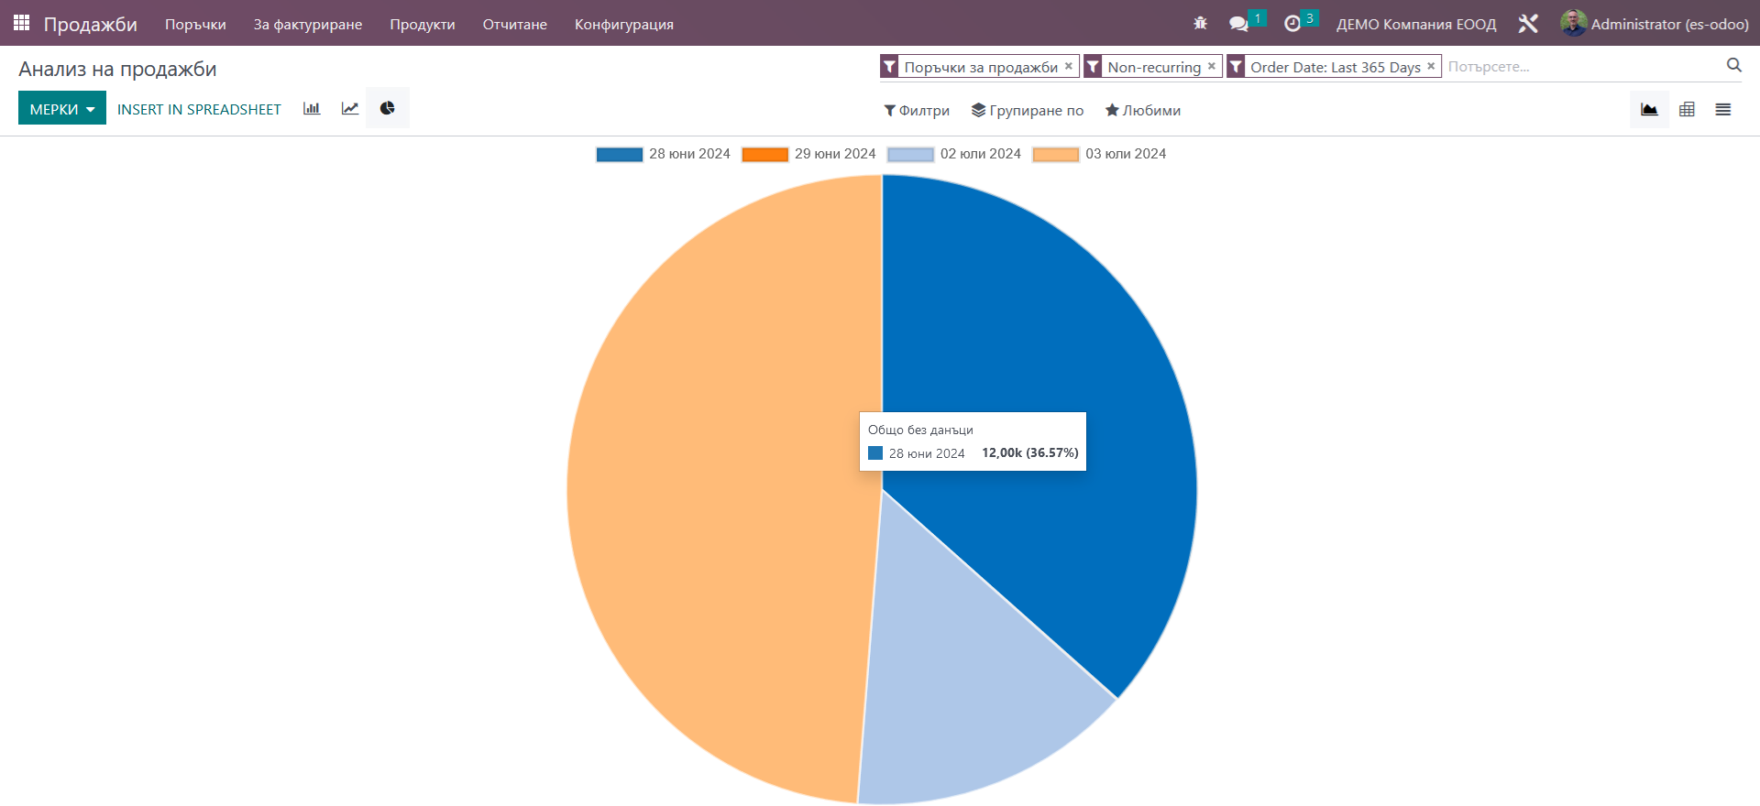The width and height of the screenshot is (1760, 806).
Task: Open the conversations chat icon
Action: [x=1238, y=24]
